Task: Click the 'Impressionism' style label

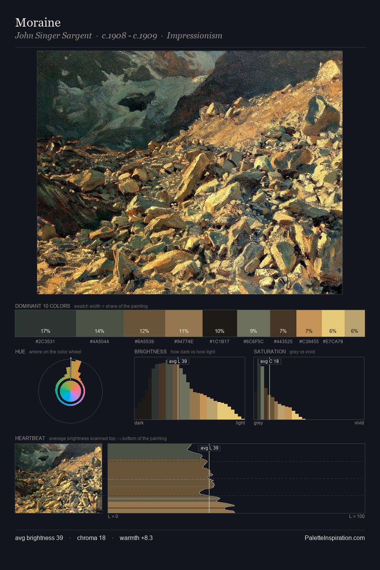Action: point(194,36)
